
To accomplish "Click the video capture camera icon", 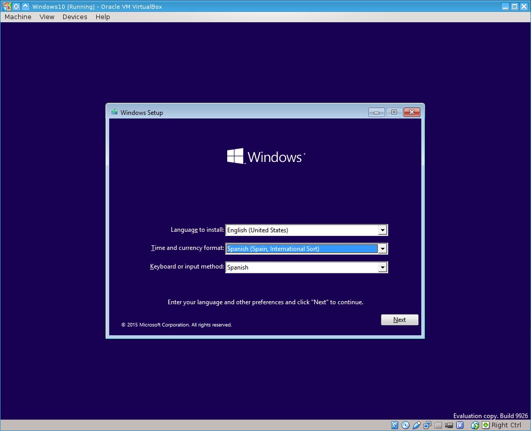I will 449,425.
